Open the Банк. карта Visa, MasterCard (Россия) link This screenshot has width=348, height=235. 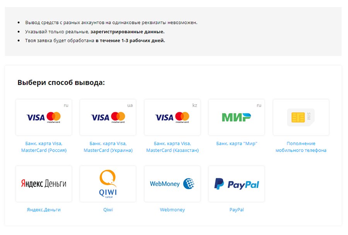point(44,147)
